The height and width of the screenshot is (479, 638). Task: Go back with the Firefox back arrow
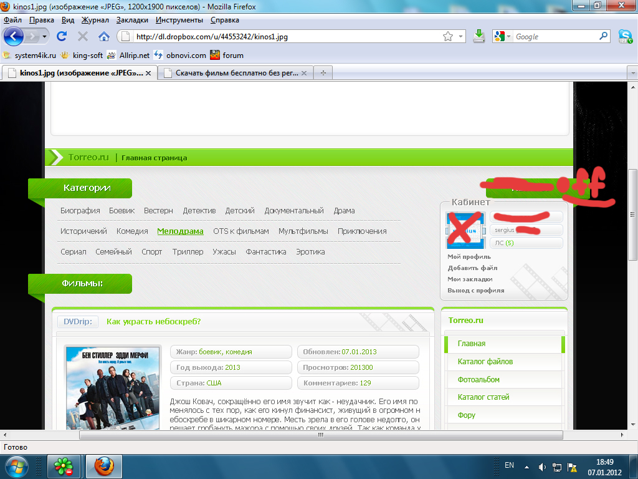14,37
